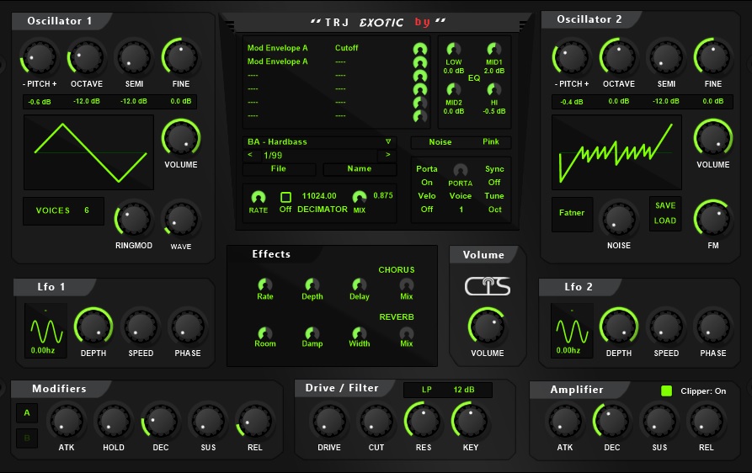
Task: Toggle Porta On setting
Action: pos(427,183)
